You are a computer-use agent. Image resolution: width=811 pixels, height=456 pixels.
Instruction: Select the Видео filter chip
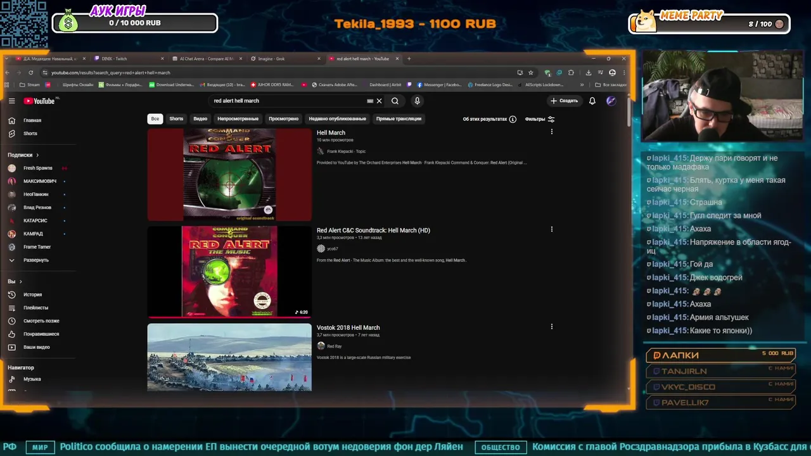200,118
